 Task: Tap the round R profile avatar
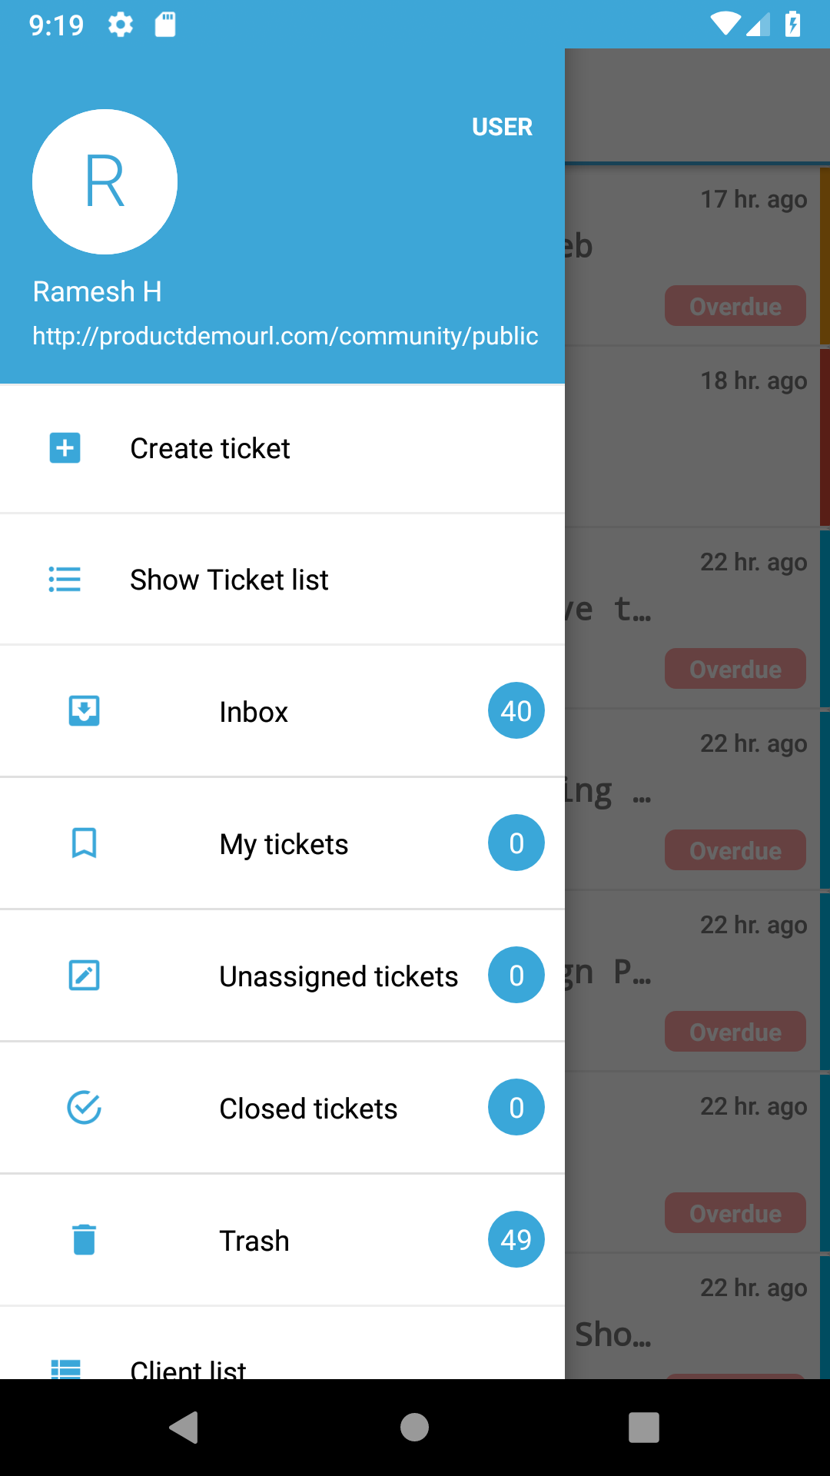pyautogui.click(x=105, y=181)
